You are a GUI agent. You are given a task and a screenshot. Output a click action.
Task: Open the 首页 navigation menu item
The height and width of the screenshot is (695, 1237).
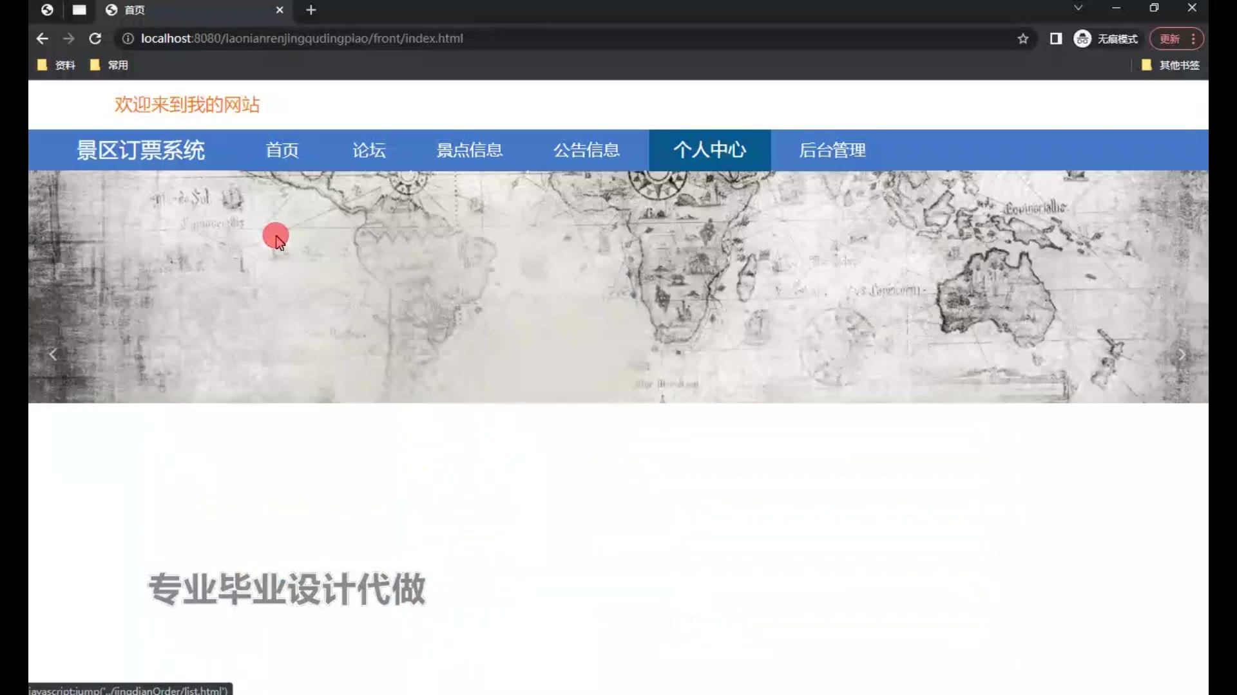(x=282, y=150)
